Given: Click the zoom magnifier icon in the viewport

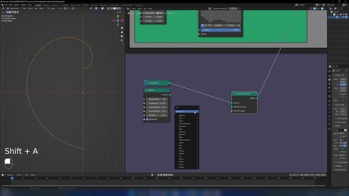Looking at the screenshot, I should (x=122, y=28).
